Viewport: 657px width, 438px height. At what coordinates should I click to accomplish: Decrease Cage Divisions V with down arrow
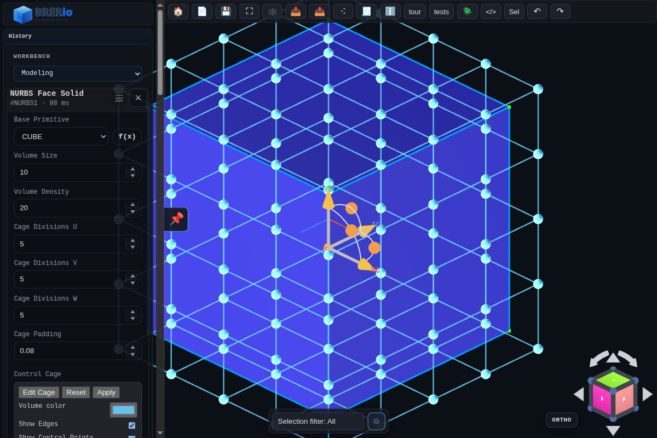pos(132,283)
